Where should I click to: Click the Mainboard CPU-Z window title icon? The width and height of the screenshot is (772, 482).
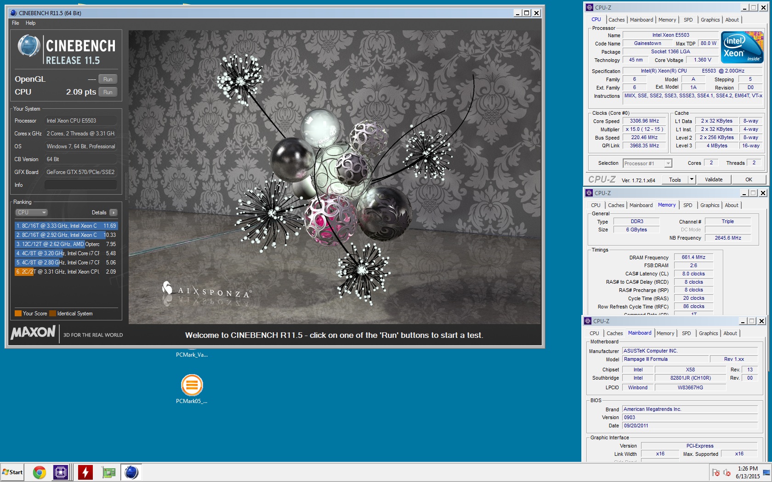coord(588,321)
